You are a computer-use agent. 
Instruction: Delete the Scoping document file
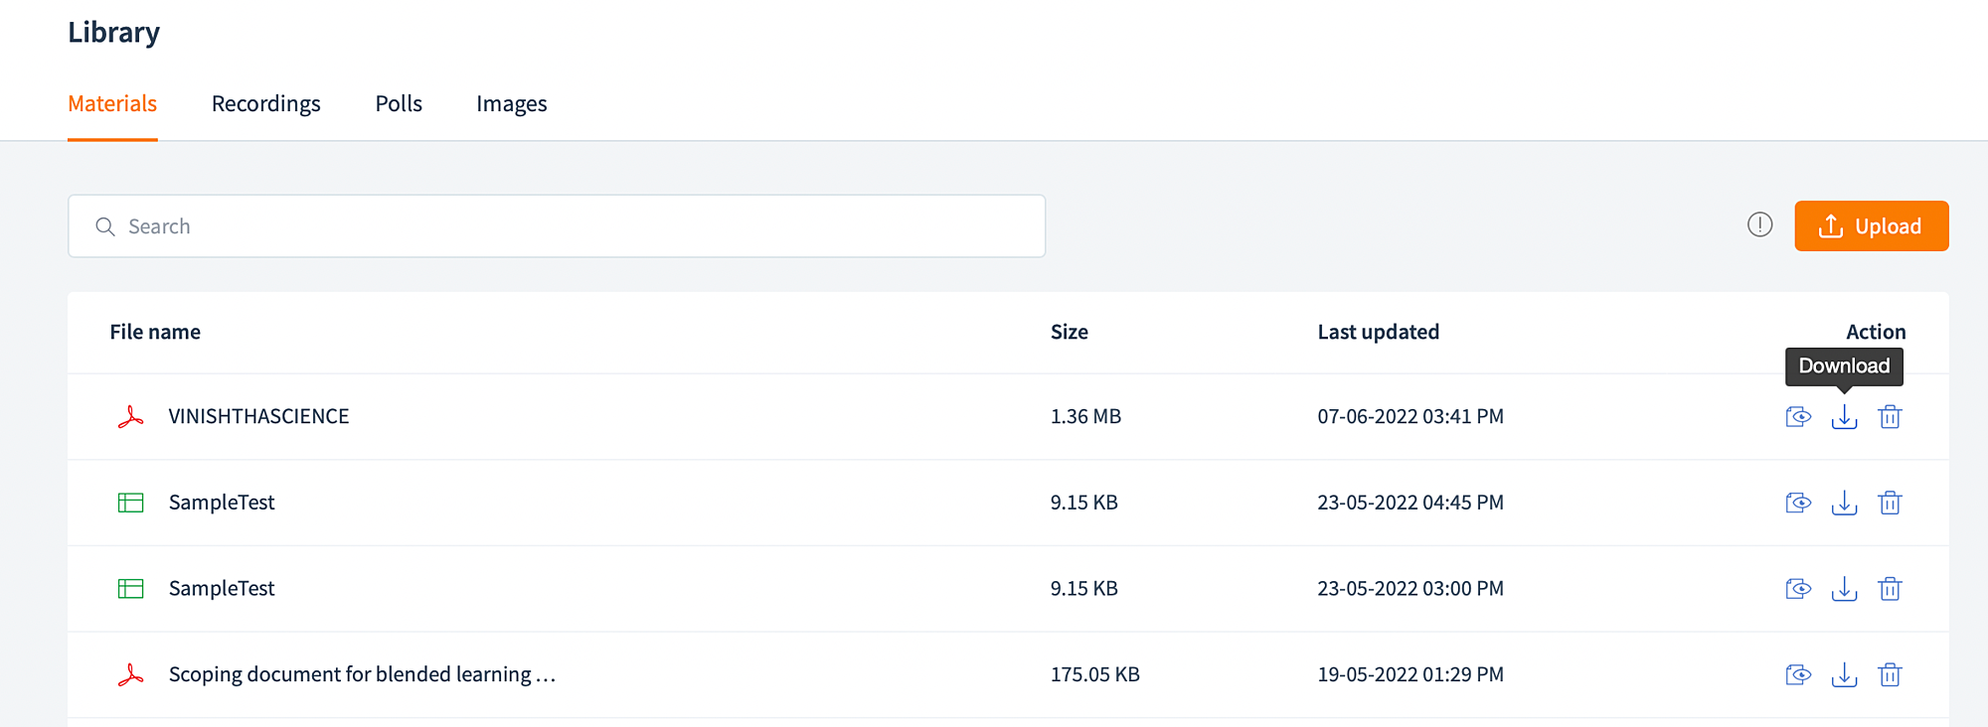pos(1890,675)
